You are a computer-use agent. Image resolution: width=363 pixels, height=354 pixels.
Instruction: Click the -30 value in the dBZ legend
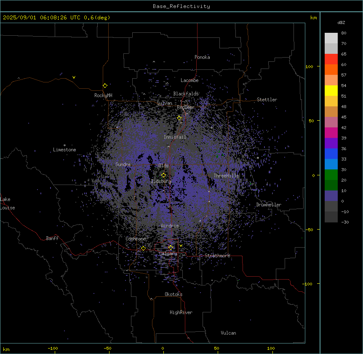point(345,222)
